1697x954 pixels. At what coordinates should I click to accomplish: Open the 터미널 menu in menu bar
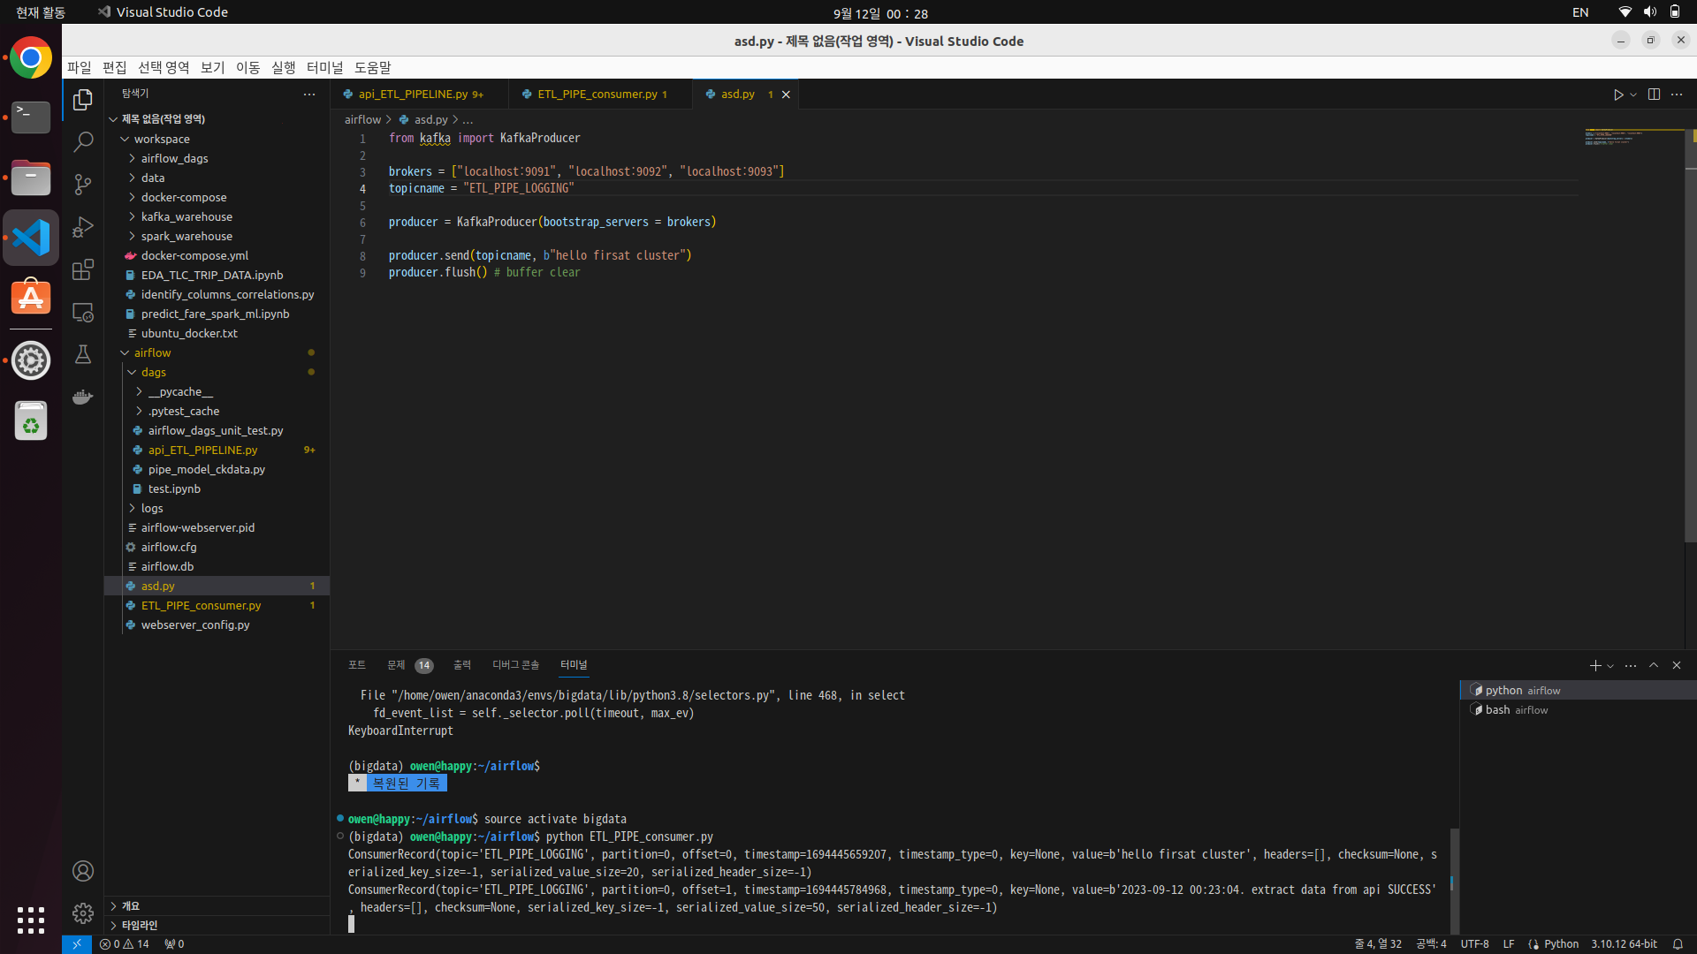tap(324, 67)
